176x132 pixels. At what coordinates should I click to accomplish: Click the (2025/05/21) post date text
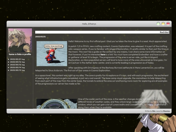(x=40, y=37)
